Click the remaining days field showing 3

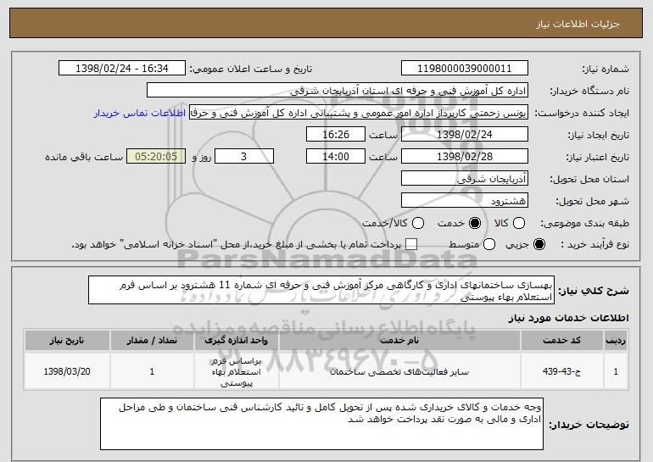244,157
